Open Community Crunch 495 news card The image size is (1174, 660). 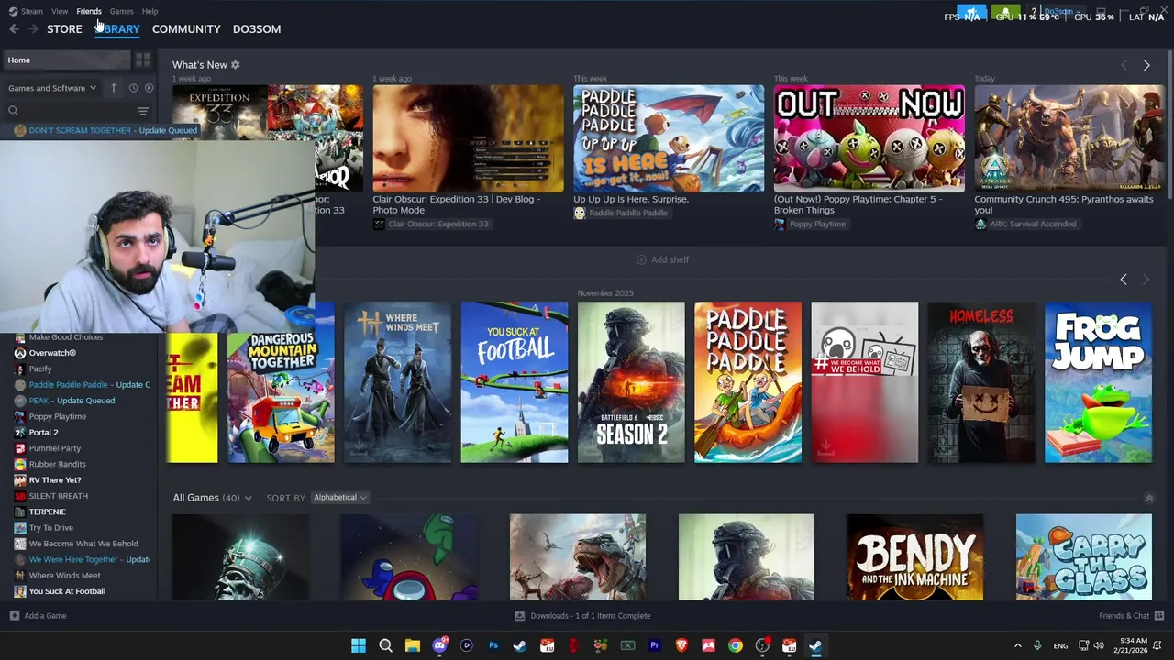tap(1069, 138)
